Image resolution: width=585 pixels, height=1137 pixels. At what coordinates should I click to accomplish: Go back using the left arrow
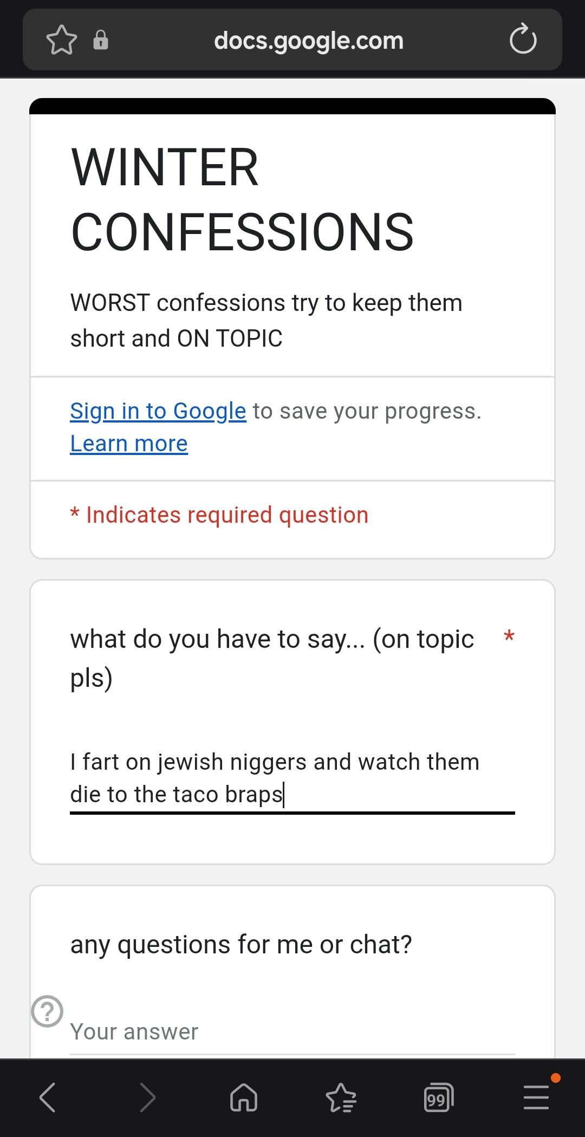[x=48, y=1097]
